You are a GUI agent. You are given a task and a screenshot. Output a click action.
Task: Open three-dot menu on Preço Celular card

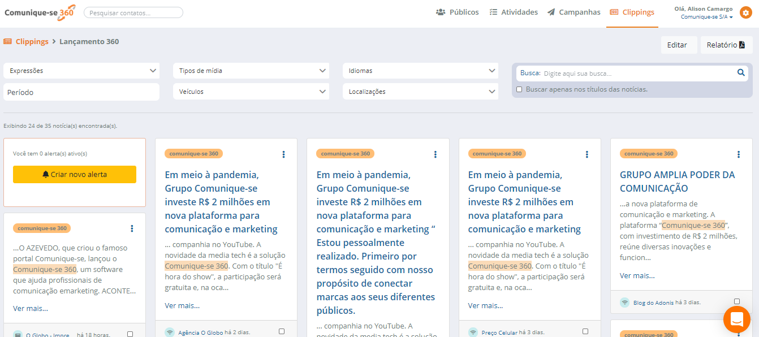(x=586, y=154)
